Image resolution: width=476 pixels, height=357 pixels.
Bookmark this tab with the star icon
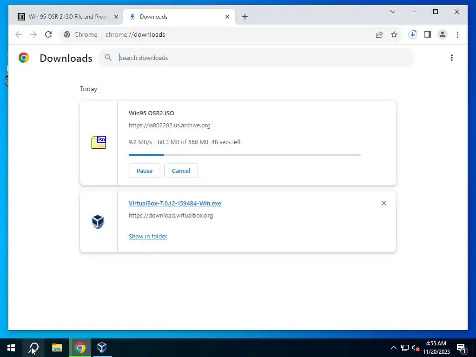[x=394, y=34]
